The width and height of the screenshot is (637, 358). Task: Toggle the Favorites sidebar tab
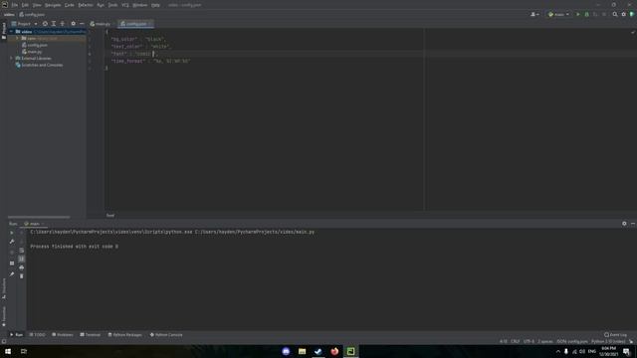pyautogui.click(x=4, y=316)
